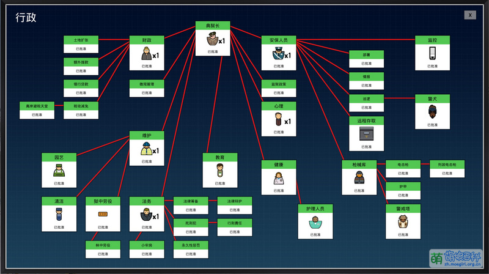This screenshot has height=274, width=489.
Task: Select the 典狱长 warden node
Action: 212,41
